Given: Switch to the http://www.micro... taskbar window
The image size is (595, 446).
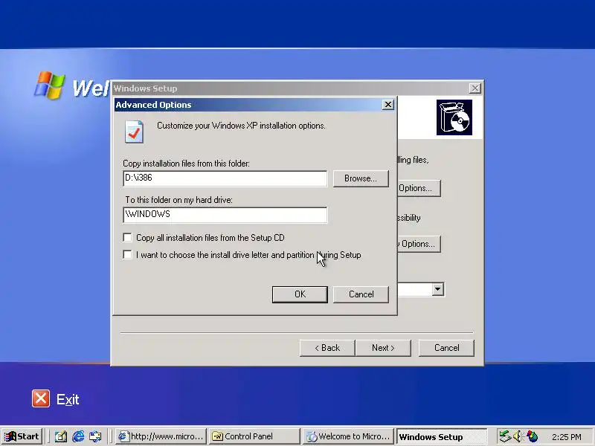Looking at the screenshot, I should click(x=161, y=436).
